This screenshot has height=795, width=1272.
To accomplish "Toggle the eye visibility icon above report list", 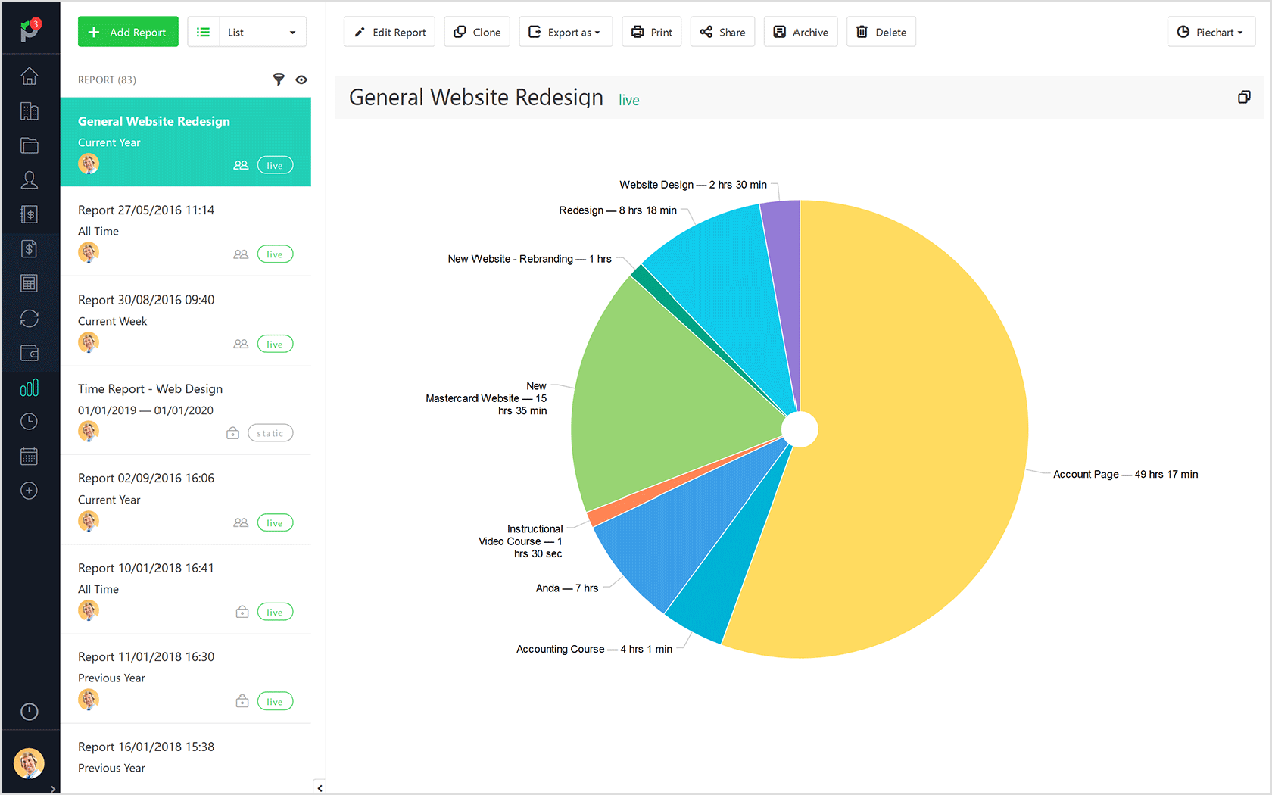I will (301, 79).
